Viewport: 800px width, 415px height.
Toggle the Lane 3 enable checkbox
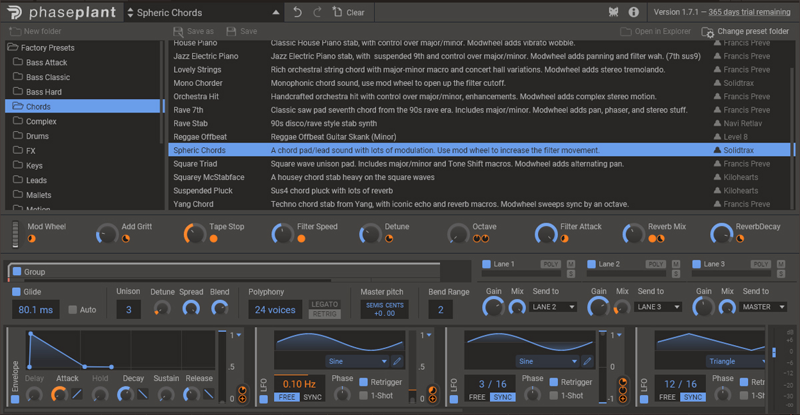point(697,264)
